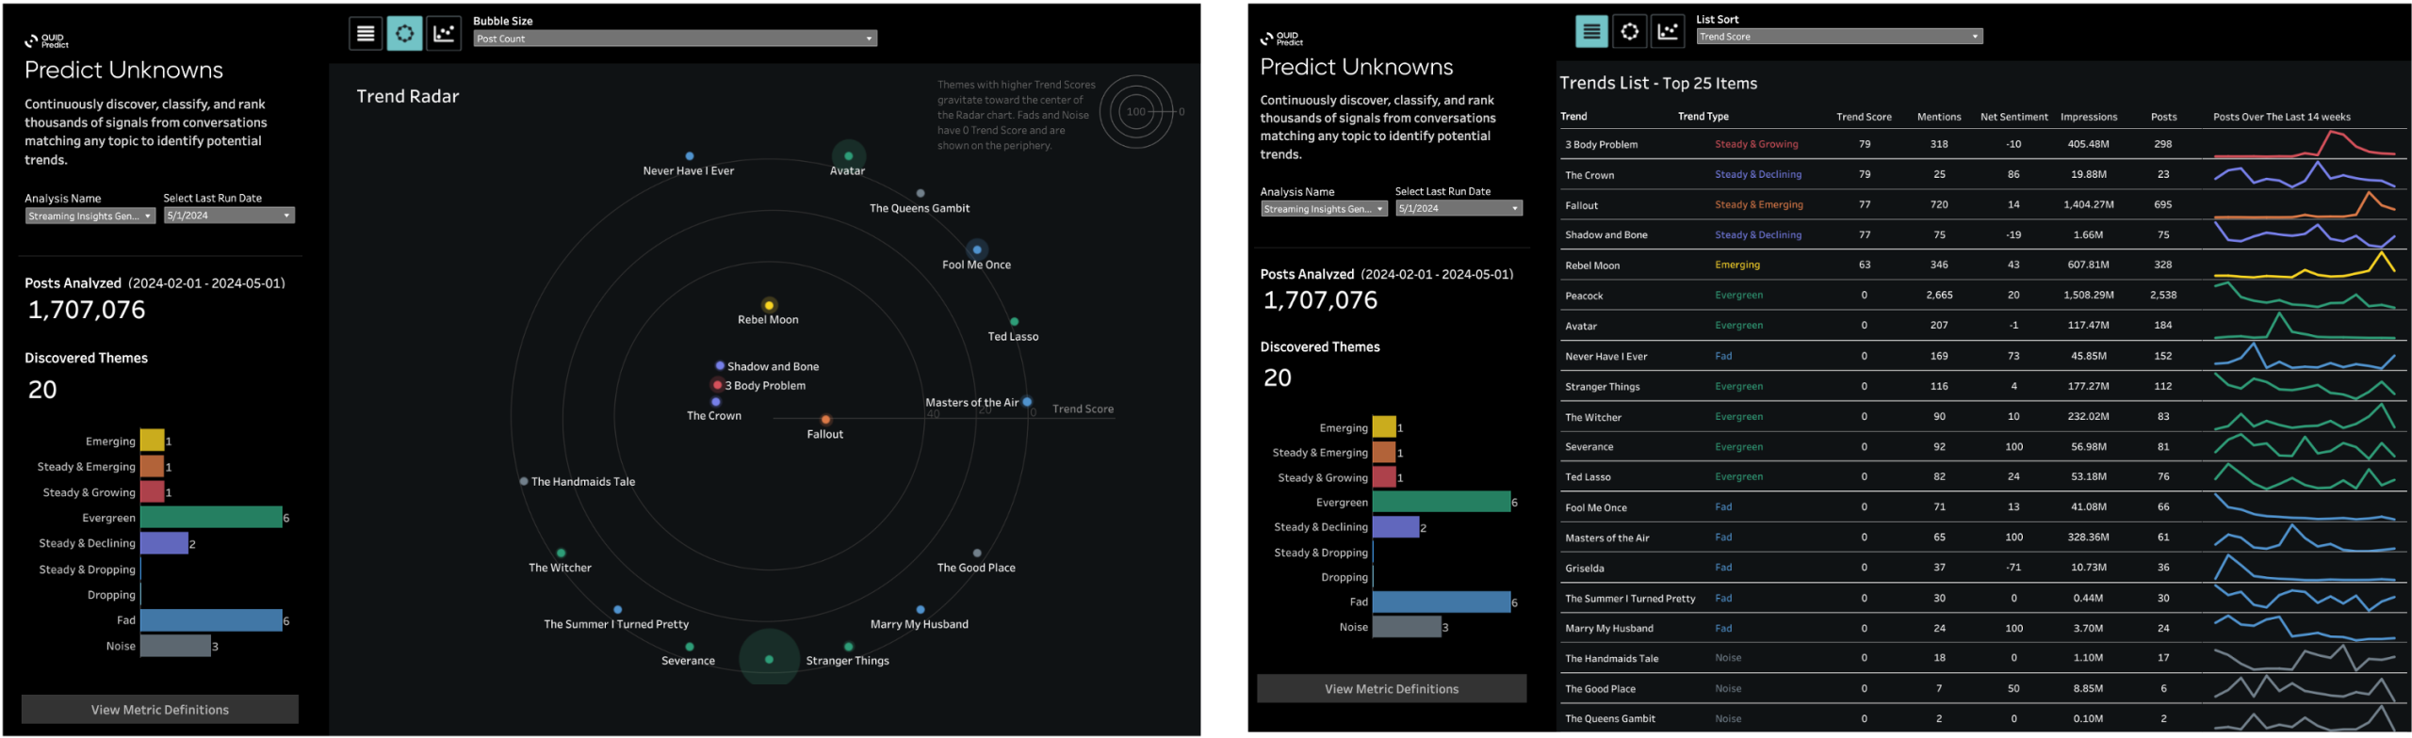2412x738 pixels.
Task: Click Fad bar in left dashboard chart
Action: (x=211, y=620)
